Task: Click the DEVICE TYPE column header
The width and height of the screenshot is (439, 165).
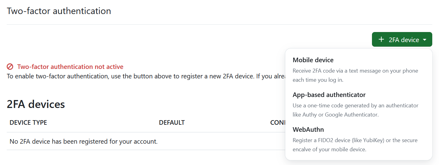Action: (x=28, y=123)
